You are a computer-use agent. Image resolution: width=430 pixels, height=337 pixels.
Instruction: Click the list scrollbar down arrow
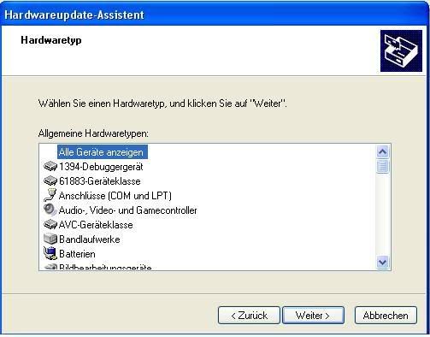coord(382,262)
